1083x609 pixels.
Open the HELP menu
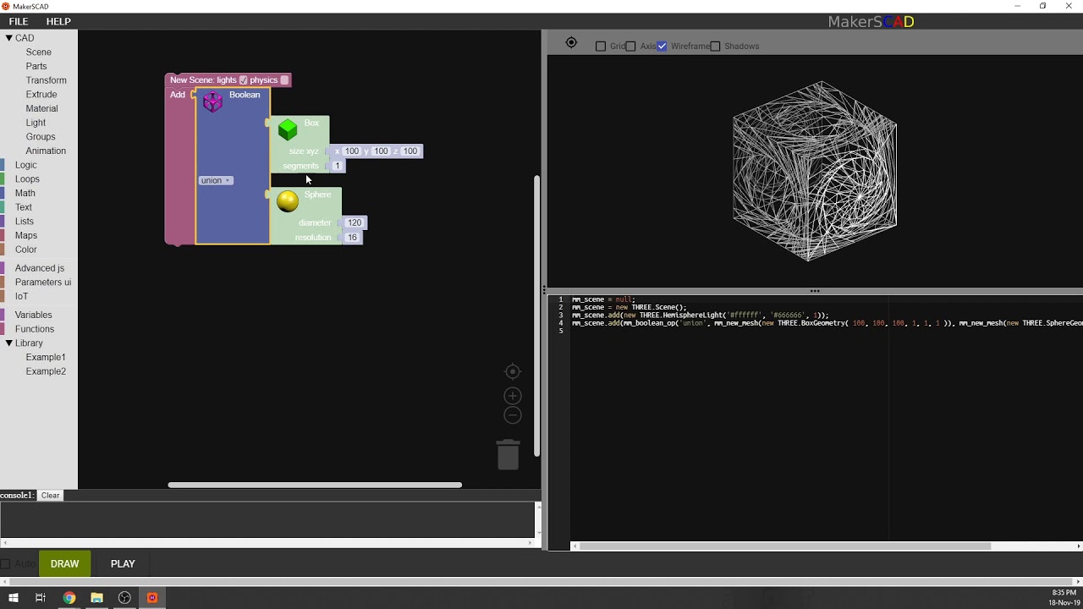coord(58,21)
